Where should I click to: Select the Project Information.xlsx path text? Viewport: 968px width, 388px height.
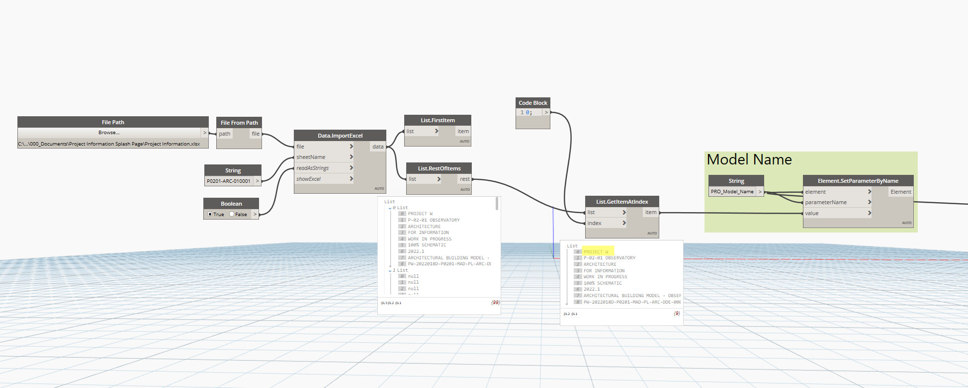(109, 144)
